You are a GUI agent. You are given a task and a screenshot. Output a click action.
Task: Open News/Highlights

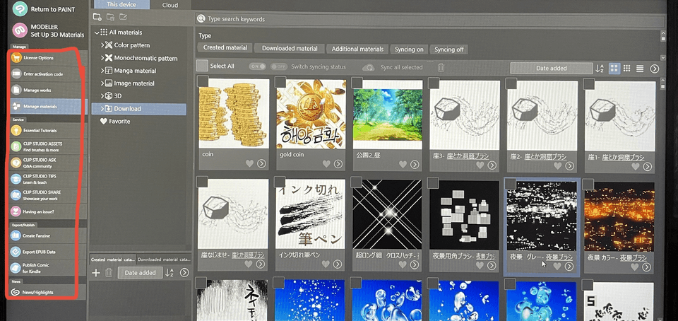47,293
